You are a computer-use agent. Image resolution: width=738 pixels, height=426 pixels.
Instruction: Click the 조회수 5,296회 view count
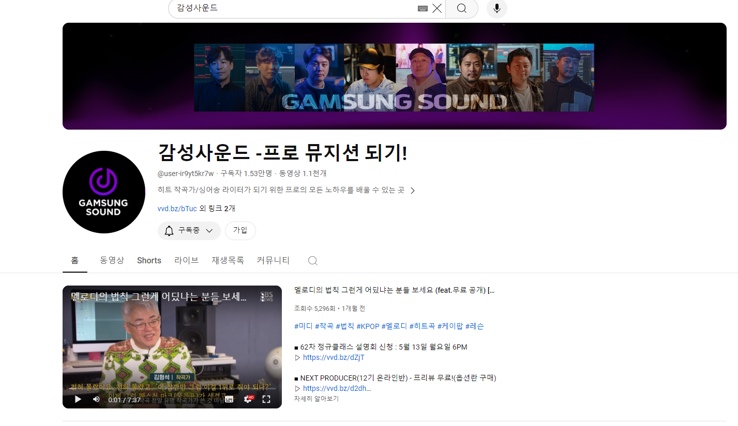point(315,308)
